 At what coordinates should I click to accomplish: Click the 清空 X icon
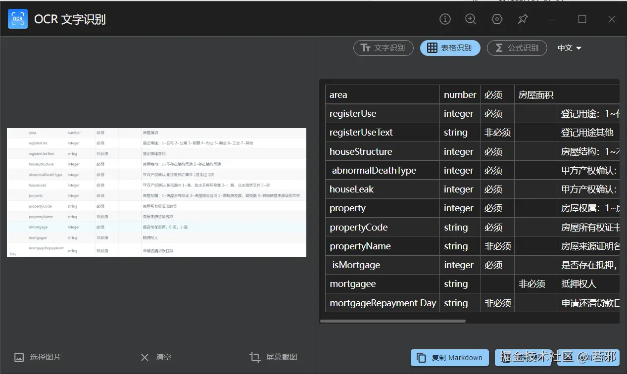[145, 357]
